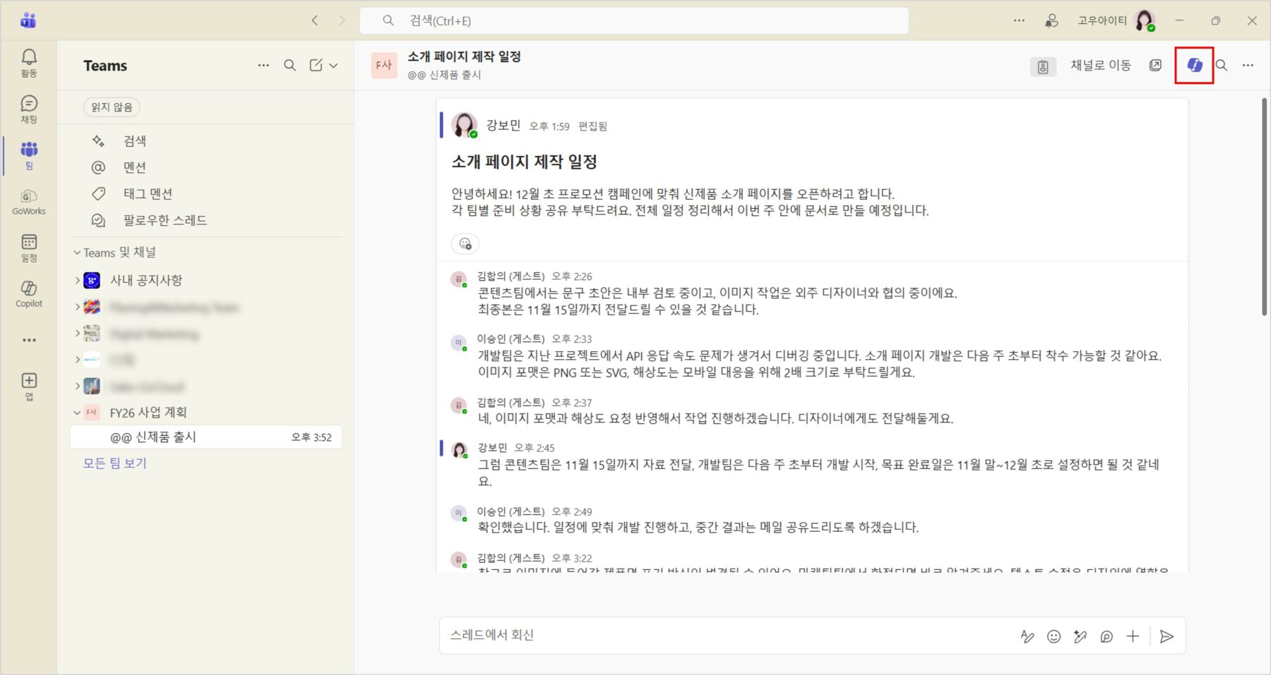This screenshot has width=1271, height=675.
Task: Add a reaction to 강보민's post
Action: click(x=465, y=244)
